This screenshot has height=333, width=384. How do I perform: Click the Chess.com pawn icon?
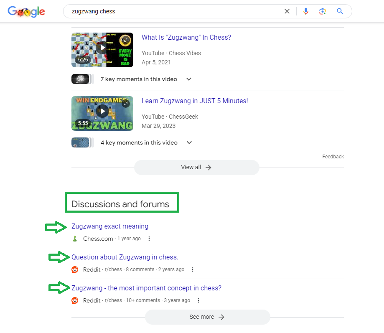click(x=75, y=238)
